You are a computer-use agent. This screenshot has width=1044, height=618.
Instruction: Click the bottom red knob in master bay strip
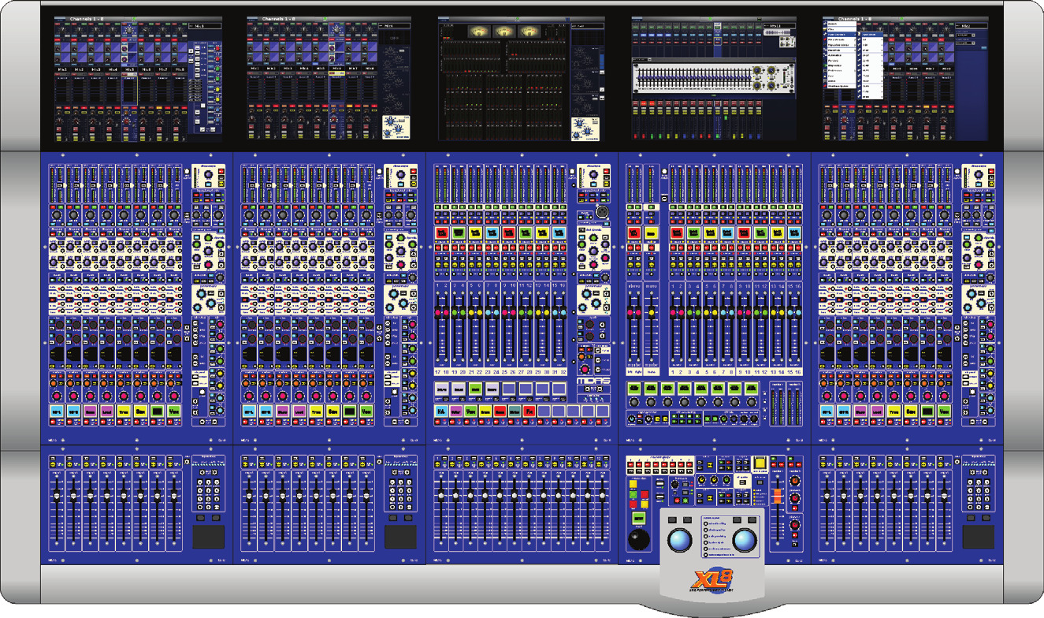(794, 526)
